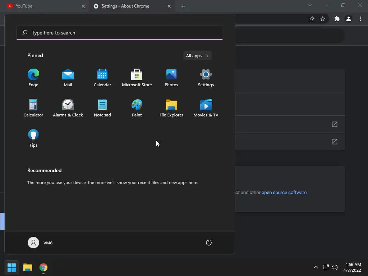Launch the Photos app
The image size is (368, 276).
click(171, 78)
